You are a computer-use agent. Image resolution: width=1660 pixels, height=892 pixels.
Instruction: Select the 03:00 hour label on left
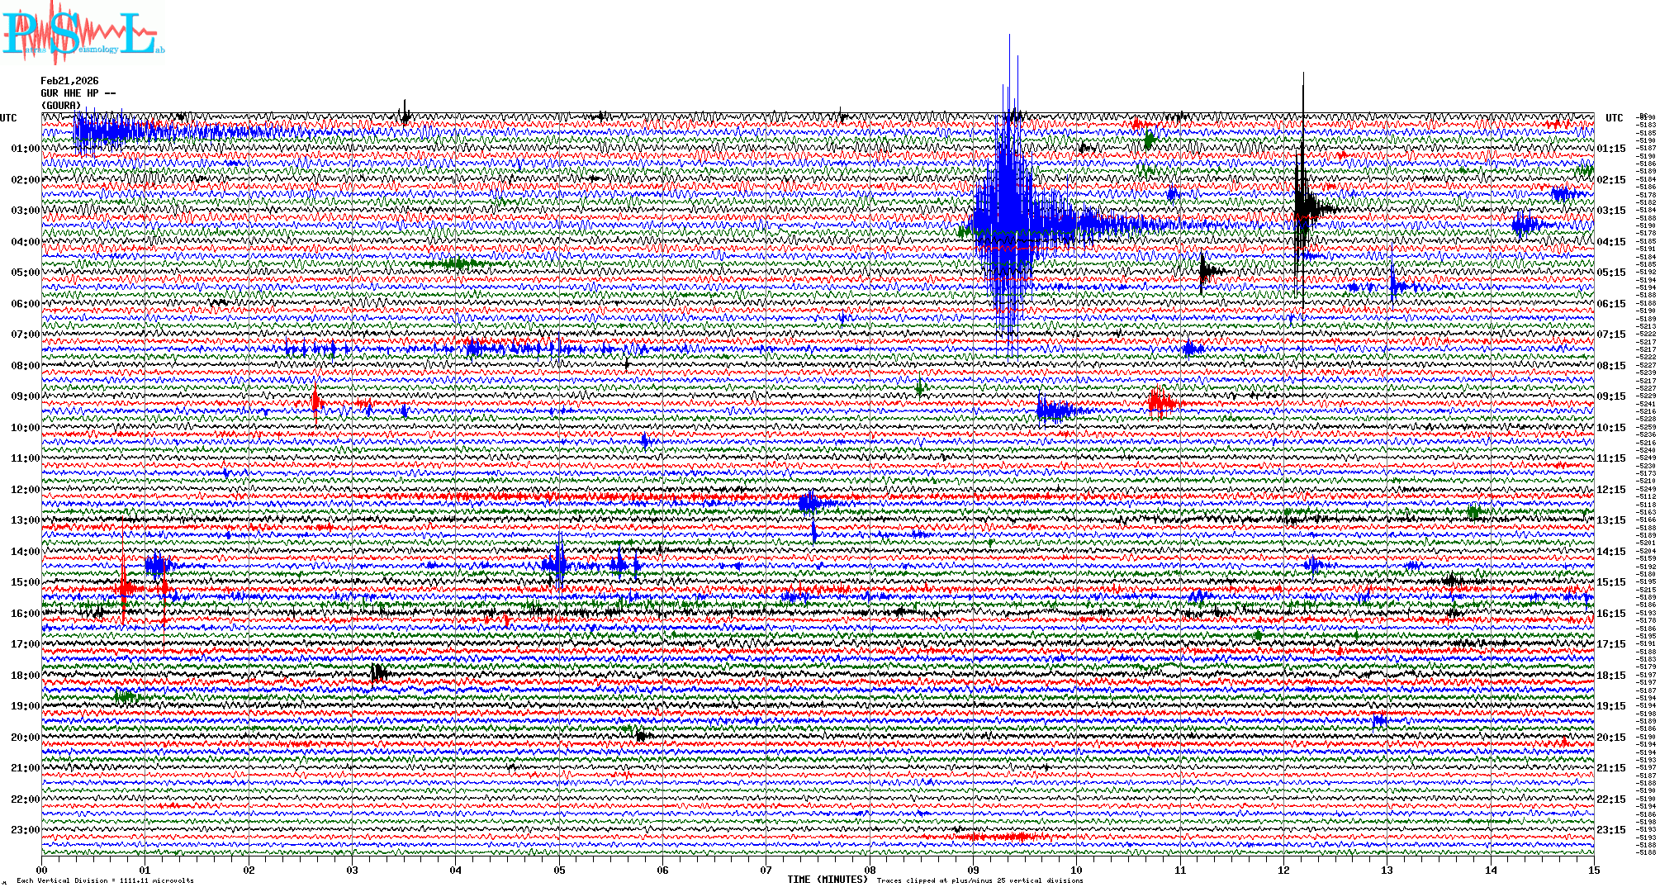(x=25, y=211)
